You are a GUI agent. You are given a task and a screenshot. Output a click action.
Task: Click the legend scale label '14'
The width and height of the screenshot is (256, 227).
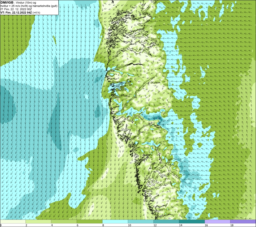click(x=180, y=225)
